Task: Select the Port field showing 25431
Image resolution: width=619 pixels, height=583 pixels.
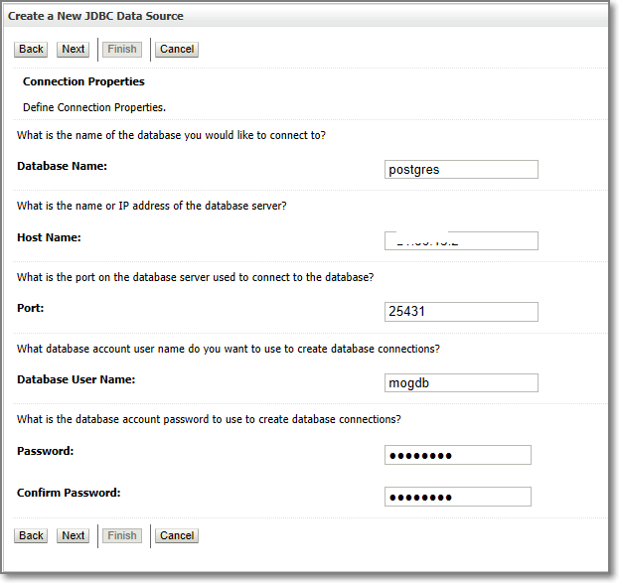Action: click(x=461, y=312)
